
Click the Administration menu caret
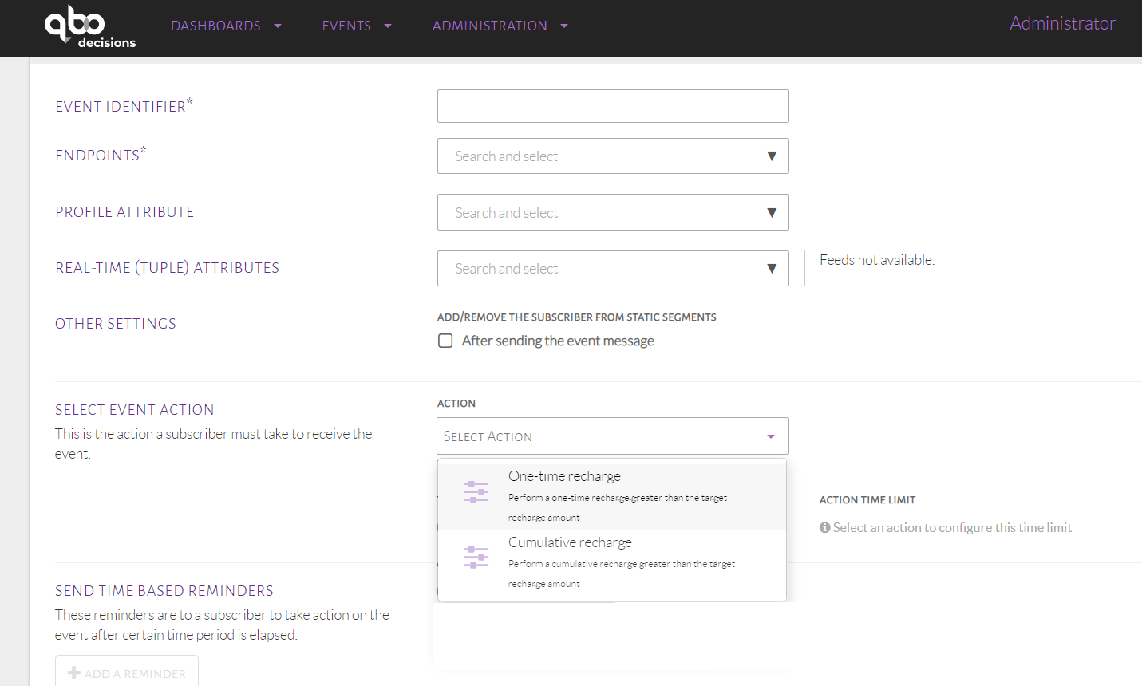click(564, 26)
